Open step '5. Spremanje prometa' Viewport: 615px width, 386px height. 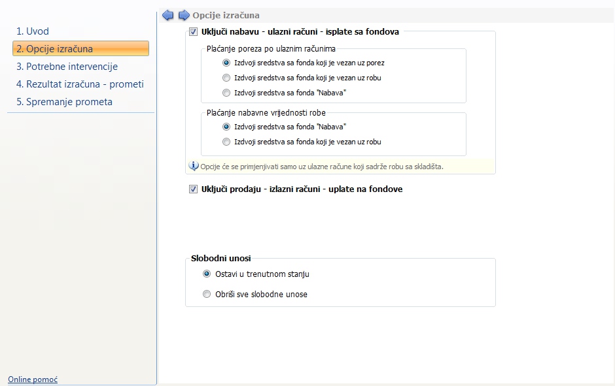click(64, 102)
